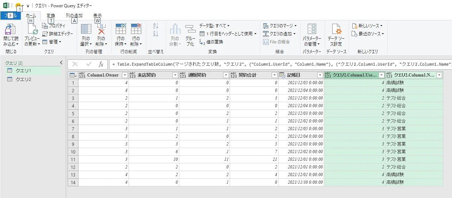
Task: Select the 契約合計 column header
Action: [253, 75]
